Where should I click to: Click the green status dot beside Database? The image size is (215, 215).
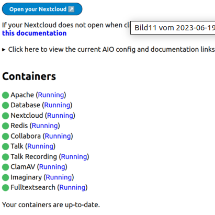pos(5,105)
